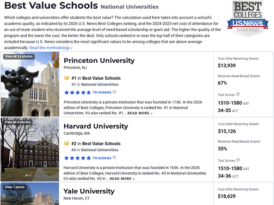Open Test Scores info icon in Harvard card
Viewport: 274px width, 205px height.
coord(238,160)
